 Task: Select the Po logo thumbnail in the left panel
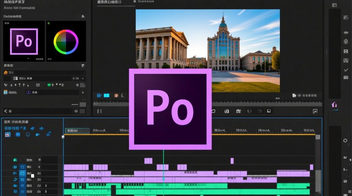click(24, 41)
